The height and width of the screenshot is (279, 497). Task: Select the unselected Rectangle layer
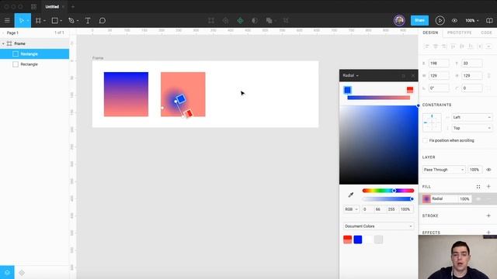[34, 64]
